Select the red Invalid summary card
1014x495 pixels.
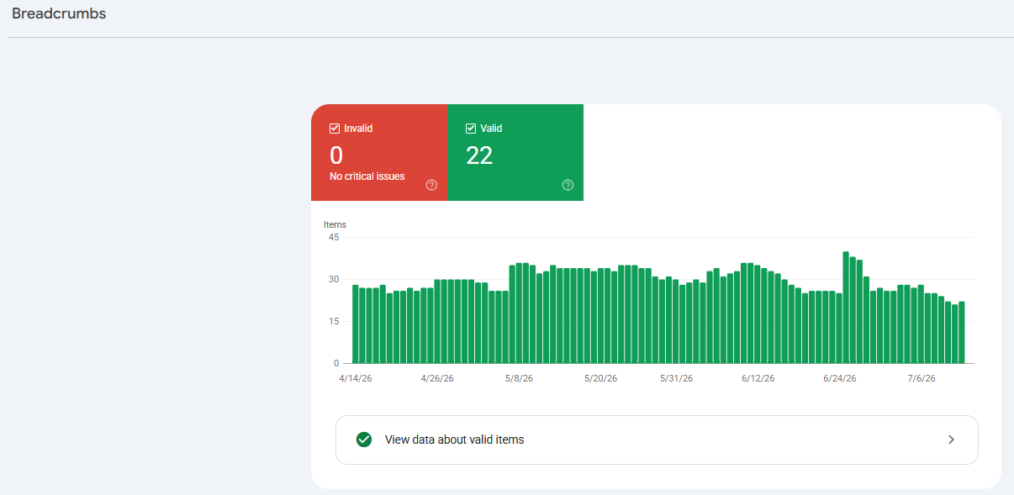379,153
